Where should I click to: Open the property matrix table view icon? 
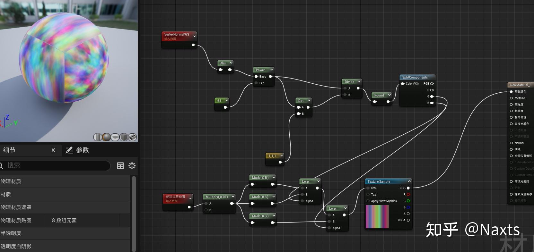[x=120, y=166]
